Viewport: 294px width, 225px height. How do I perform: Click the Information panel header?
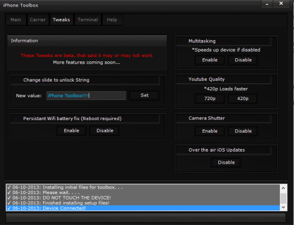[87, 41]
